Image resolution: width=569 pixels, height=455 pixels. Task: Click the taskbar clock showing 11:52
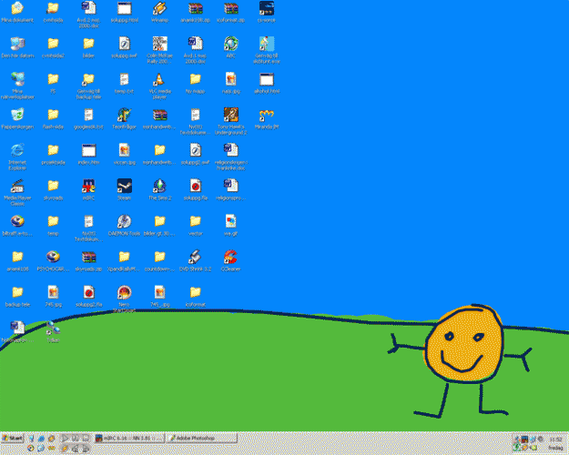[555, 439]
